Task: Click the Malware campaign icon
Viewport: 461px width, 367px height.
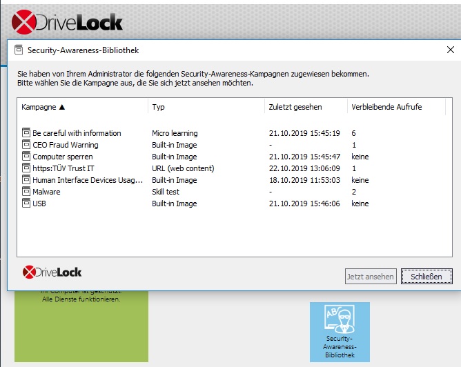Action: [26, 192]
